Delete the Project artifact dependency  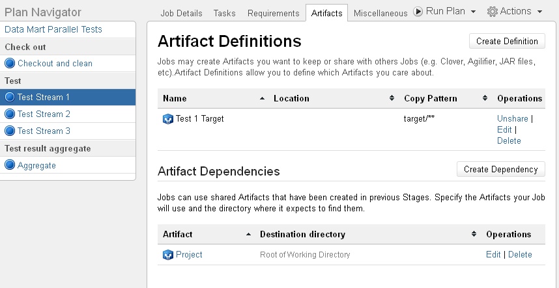520,255
